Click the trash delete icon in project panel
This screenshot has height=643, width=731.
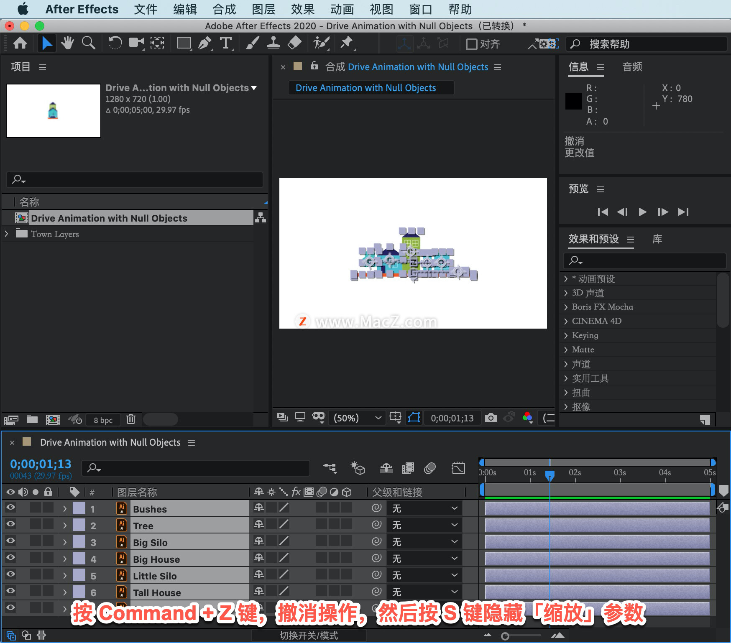[x=131, y=419]
